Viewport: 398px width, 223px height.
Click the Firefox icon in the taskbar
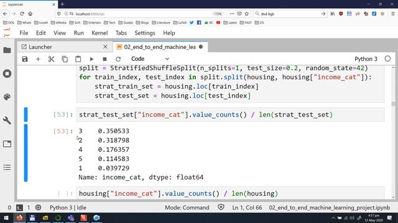point(19,217)
